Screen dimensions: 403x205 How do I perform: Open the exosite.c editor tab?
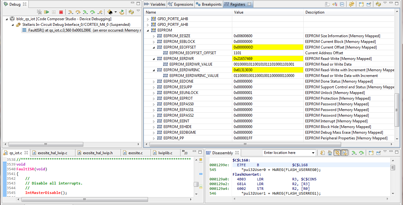click(x=135, y=153)
